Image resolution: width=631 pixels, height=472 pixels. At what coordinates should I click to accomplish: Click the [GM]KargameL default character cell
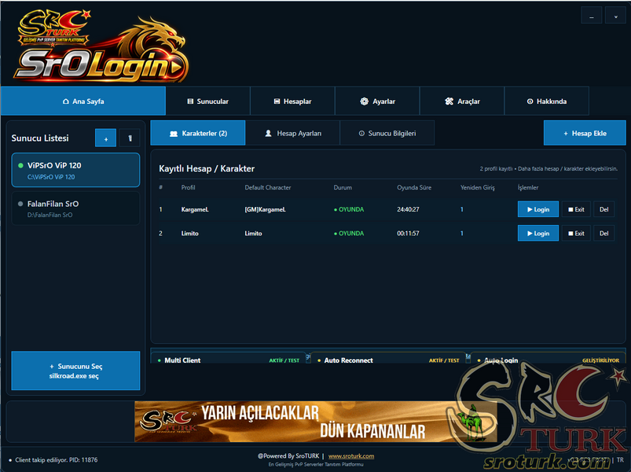pos(265,209)
